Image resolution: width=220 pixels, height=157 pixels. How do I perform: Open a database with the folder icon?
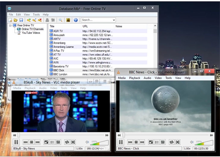pyautogui.click(x=16, y=20)
